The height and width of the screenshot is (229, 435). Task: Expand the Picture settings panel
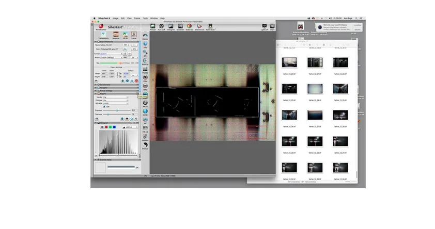[x=96, y=91]
